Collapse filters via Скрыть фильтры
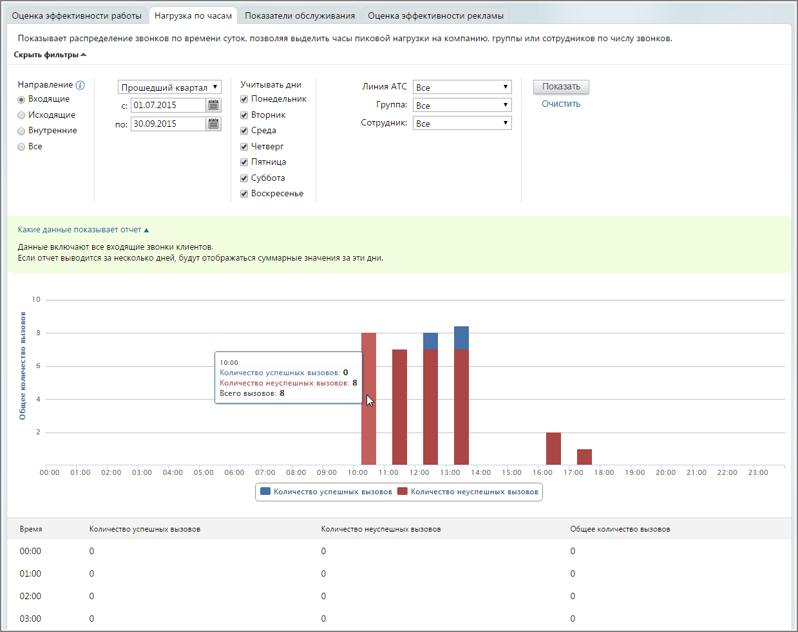Viewport: 798px width, 632px height. [x=50, y=55]
